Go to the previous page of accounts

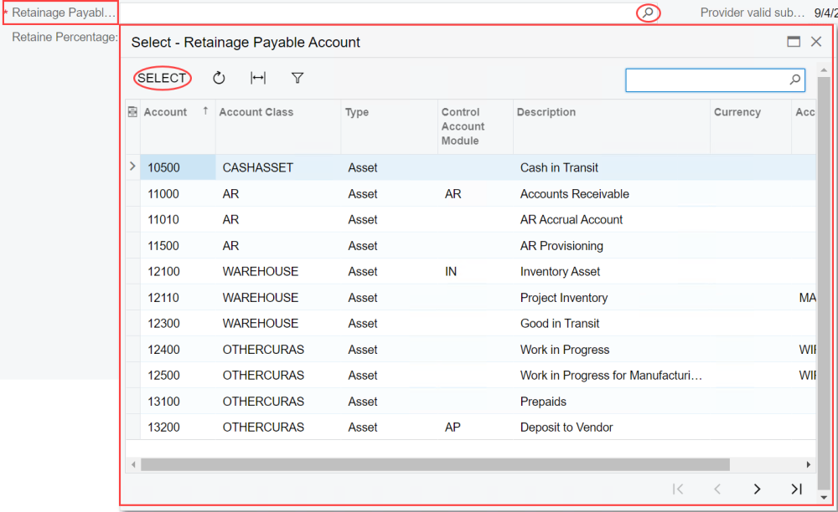point(717,489)
